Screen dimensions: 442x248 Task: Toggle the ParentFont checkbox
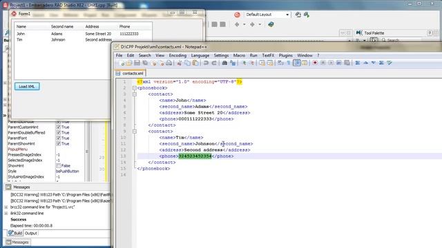pyautogui.click(x=58, y=138)
